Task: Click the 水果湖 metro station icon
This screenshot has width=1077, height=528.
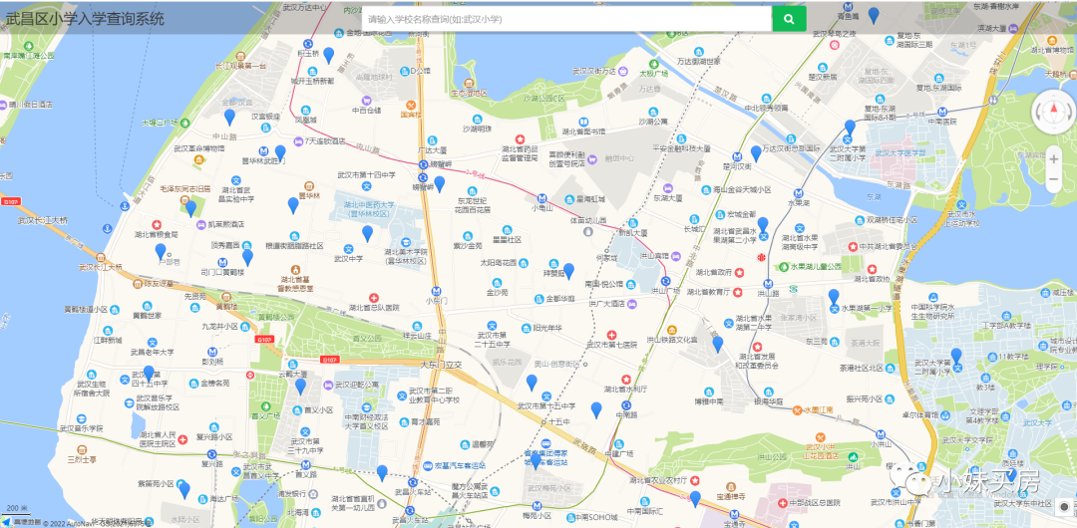Action: (798, 193)
